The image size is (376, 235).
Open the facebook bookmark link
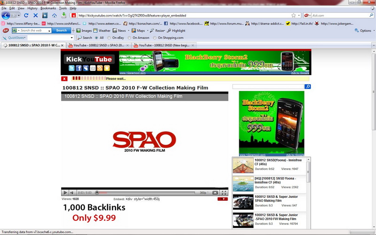183,23
